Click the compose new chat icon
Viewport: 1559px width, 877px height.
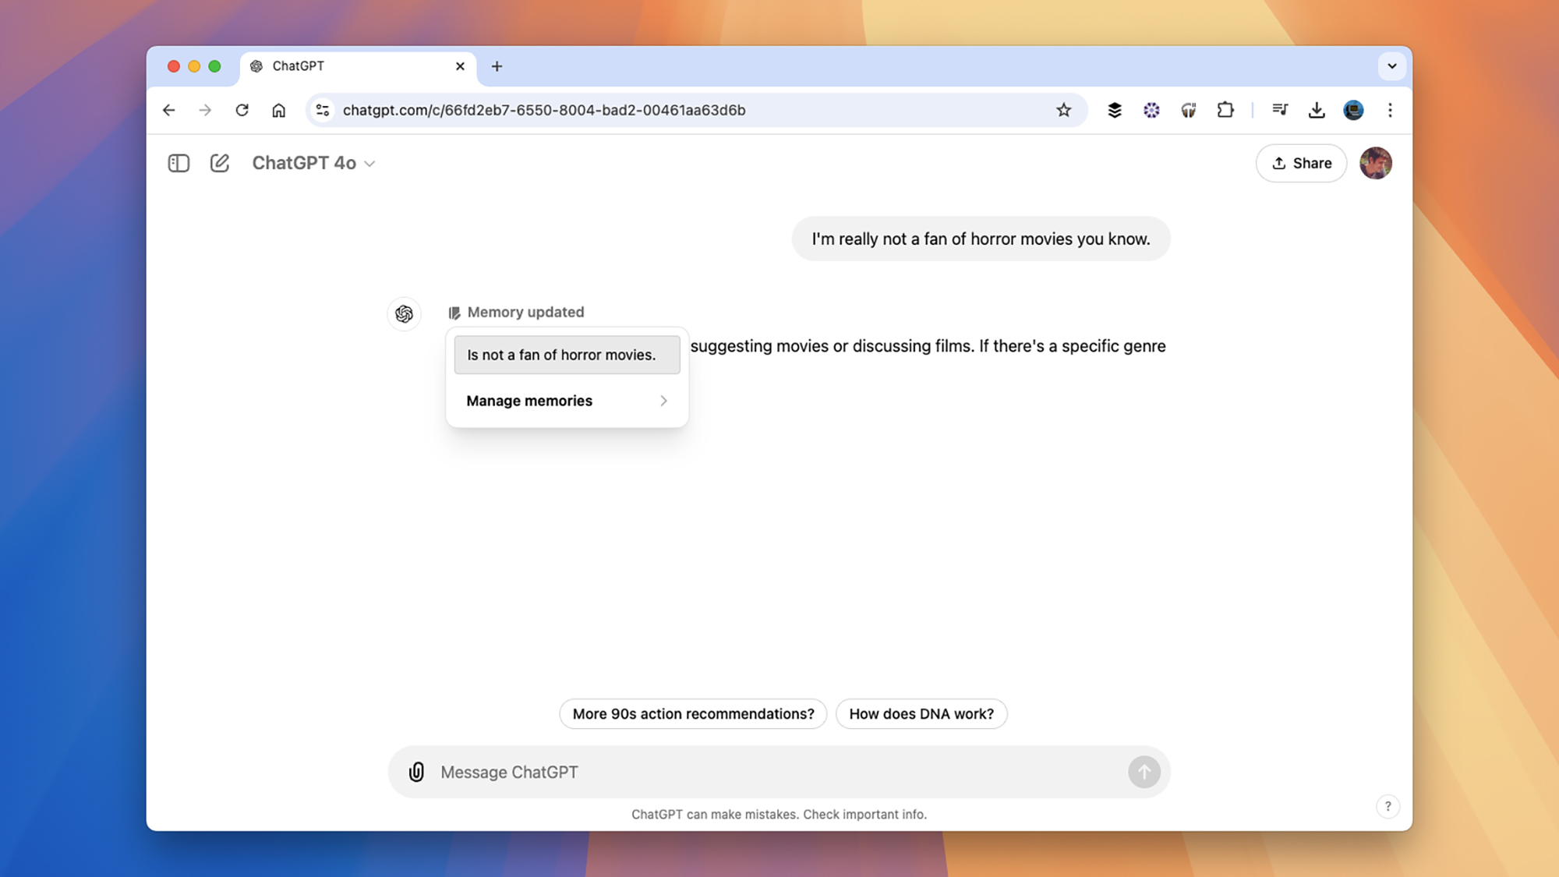click(220, 163)
